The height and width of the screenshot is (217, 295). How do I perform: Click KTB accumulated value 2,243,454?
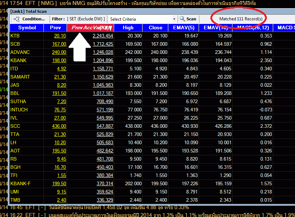pyautogui.click(x=103, y=36)
